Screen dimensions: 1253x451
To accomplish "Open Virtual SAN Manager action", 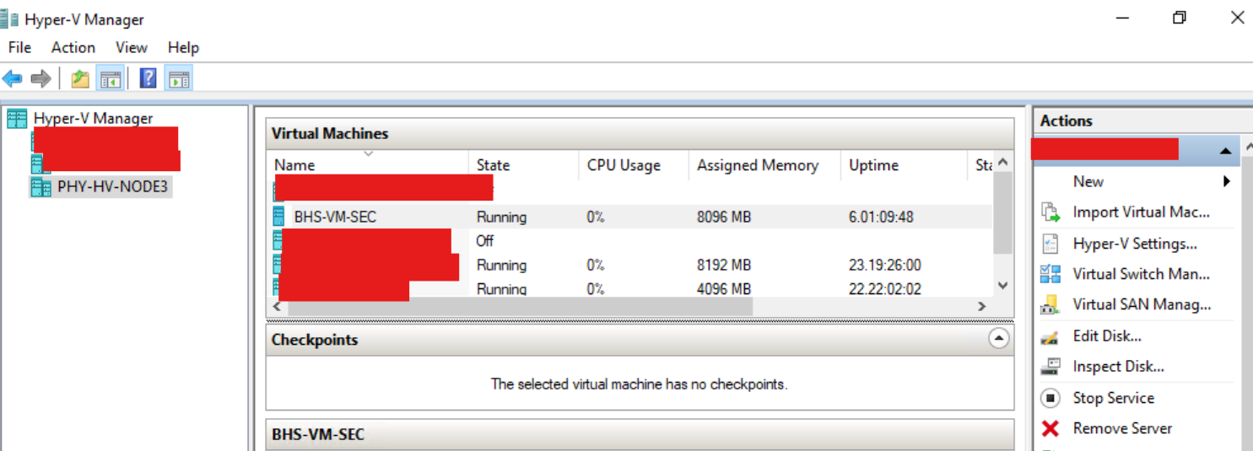I will tap(1142, 305).
